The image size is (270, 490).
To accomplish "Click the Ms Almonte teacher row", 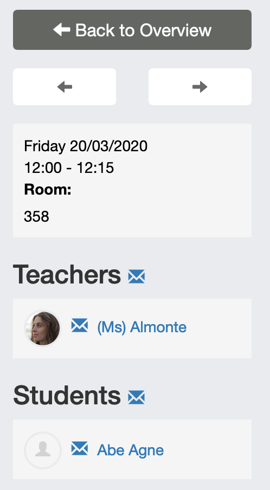I will click(132, 328).
